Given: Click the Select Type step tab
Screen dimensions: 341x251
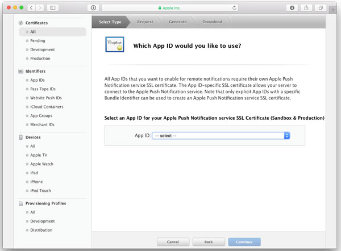Looking at the screenshot, I should pos(110,22).
